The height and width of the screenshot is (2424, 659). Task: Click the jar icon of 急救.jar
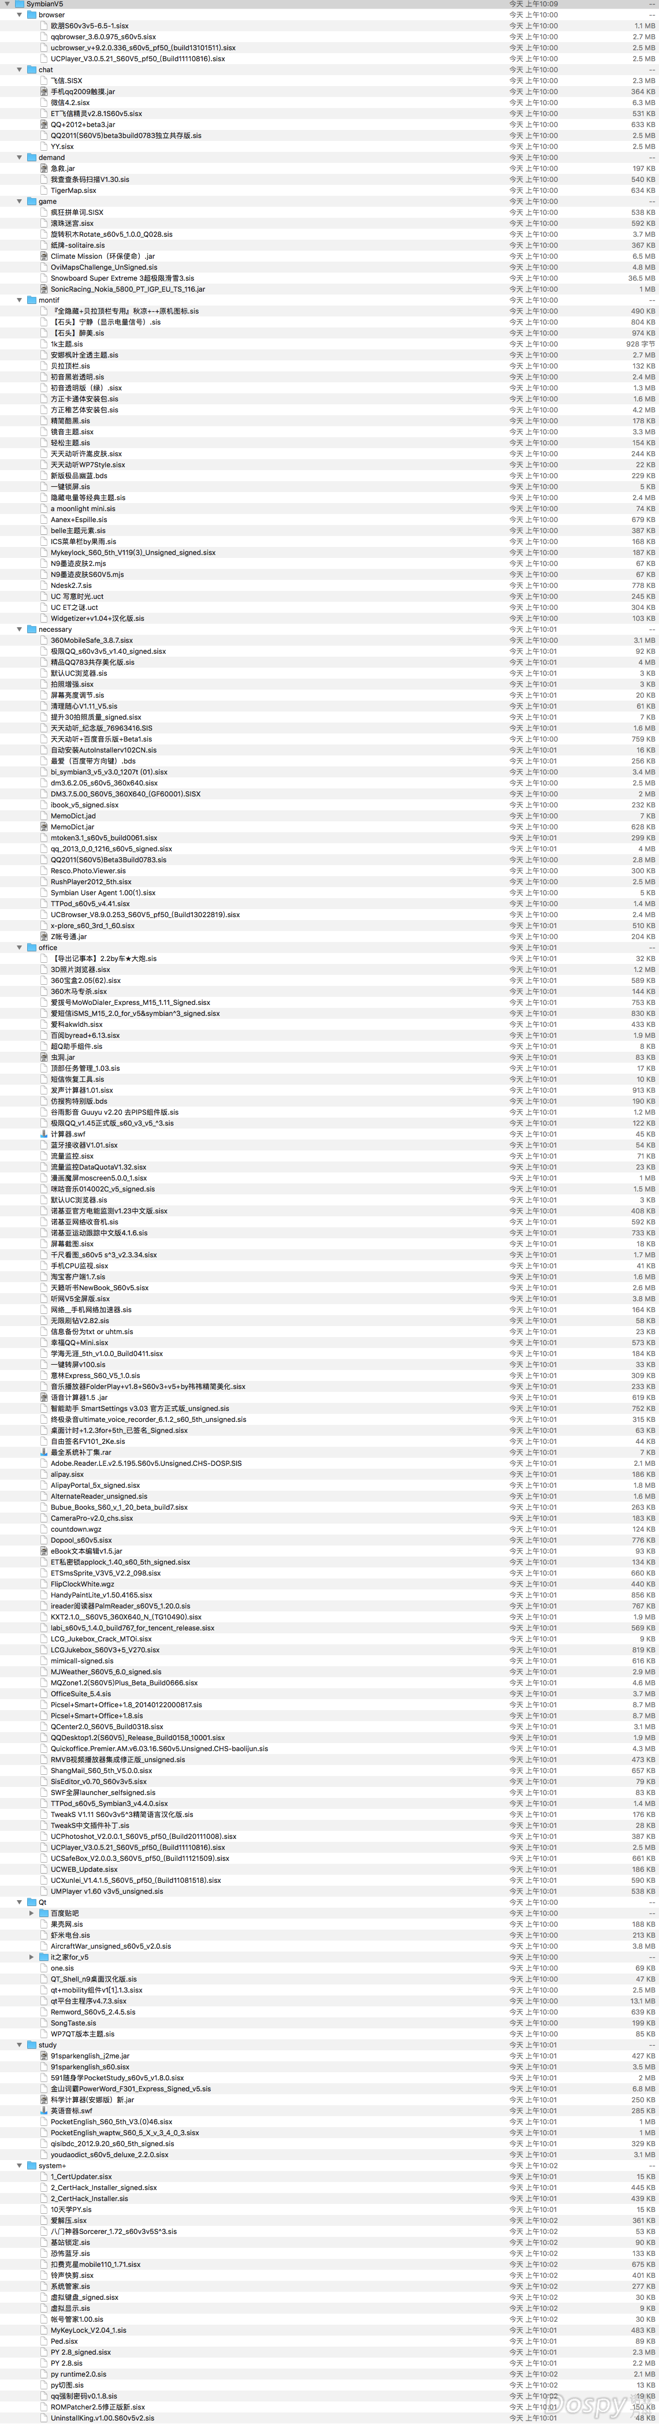point(44,169)
